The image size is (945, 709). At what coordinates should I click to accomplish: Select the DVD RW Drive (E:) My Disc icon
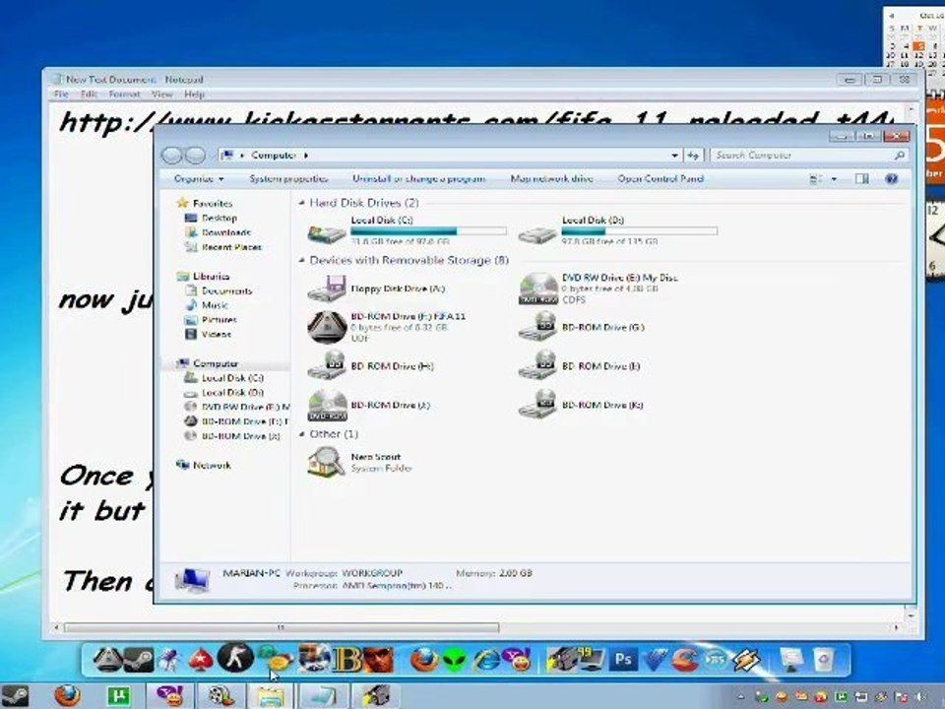pos(538,289)
